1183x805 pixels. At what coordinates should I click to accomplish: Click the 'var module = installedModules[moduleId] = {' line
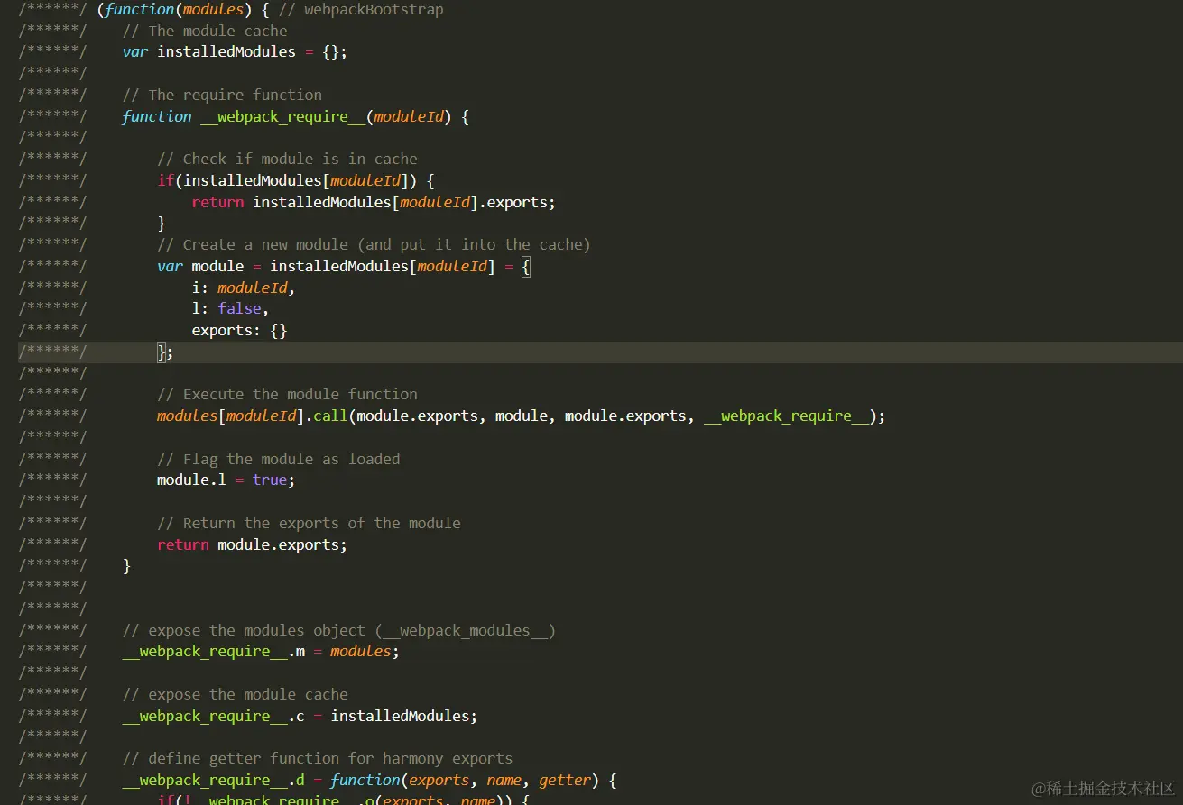coord(344,266)
